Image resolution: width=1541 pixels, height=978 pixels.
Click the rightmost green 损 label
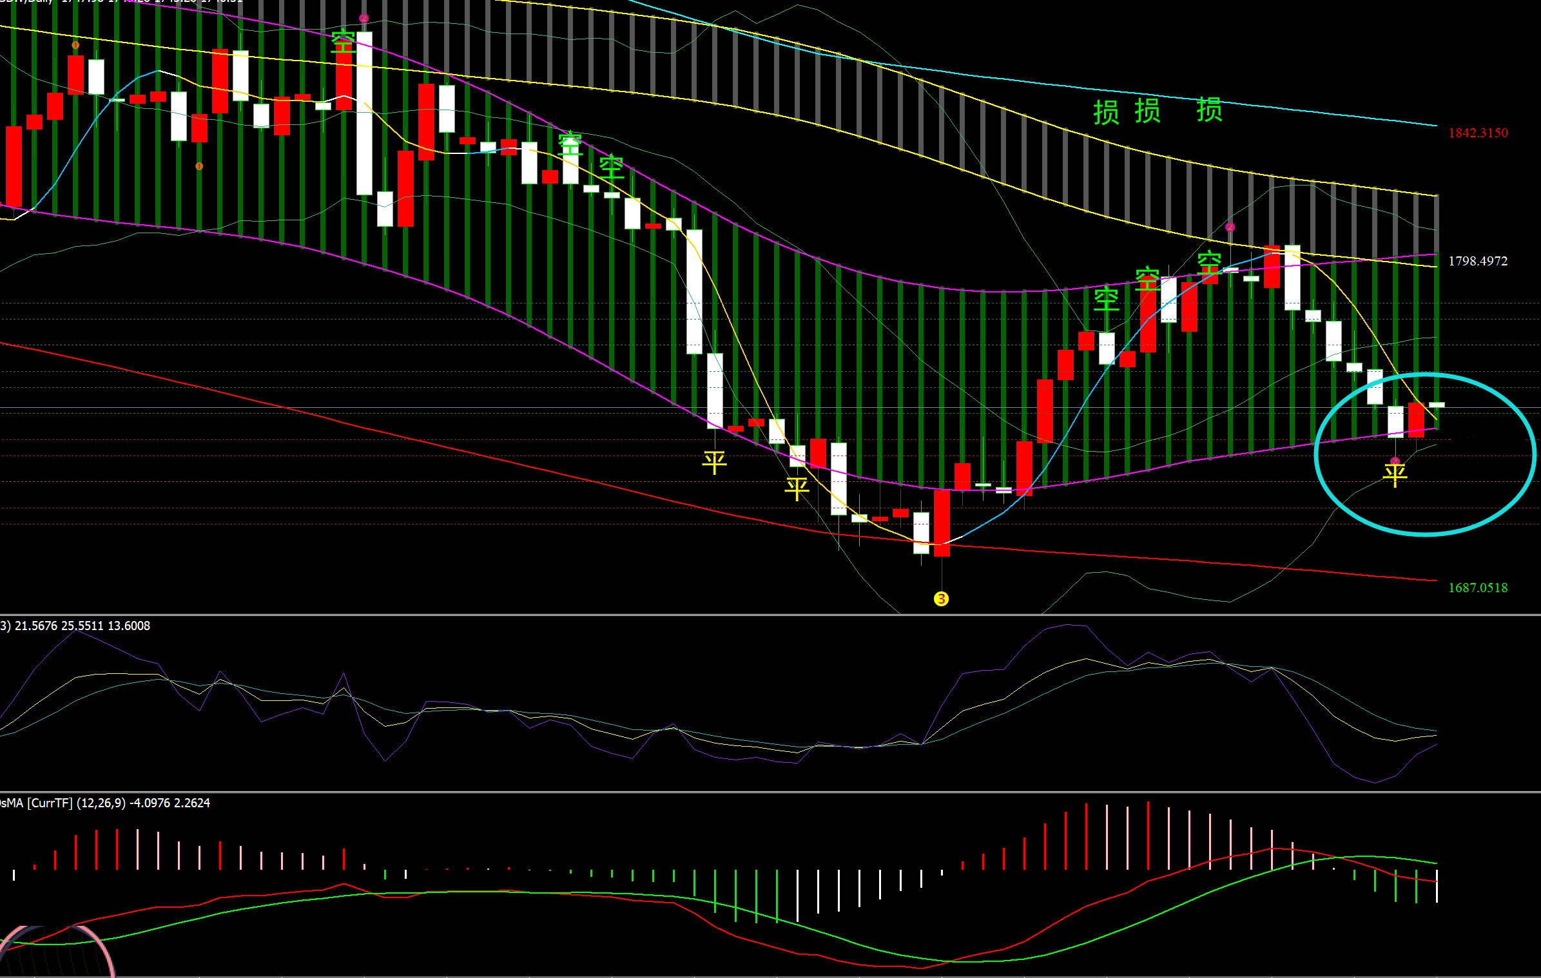pyautogui.click(x=1209, y=110)
